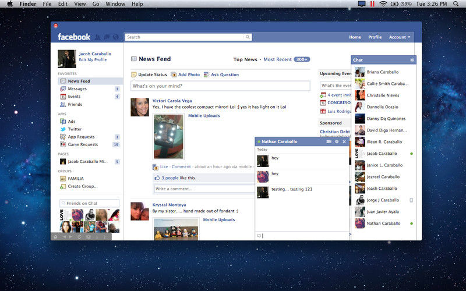Screen dimensions: 466x291
Task: Open chat with Juan Javier Ayala
Action: click(x=383, y=212)
